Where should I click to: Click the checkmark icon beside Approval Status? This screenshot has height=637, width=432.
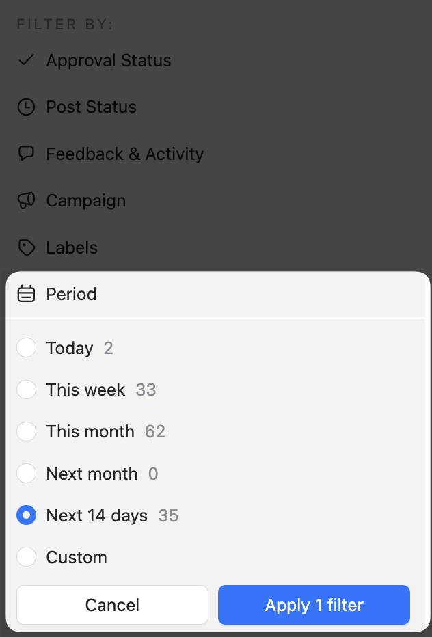[x=26, y=59]
